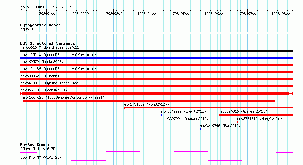
Task: Click the esv2731310 (Wong2012b) label
Action: (x=259, y=119)
